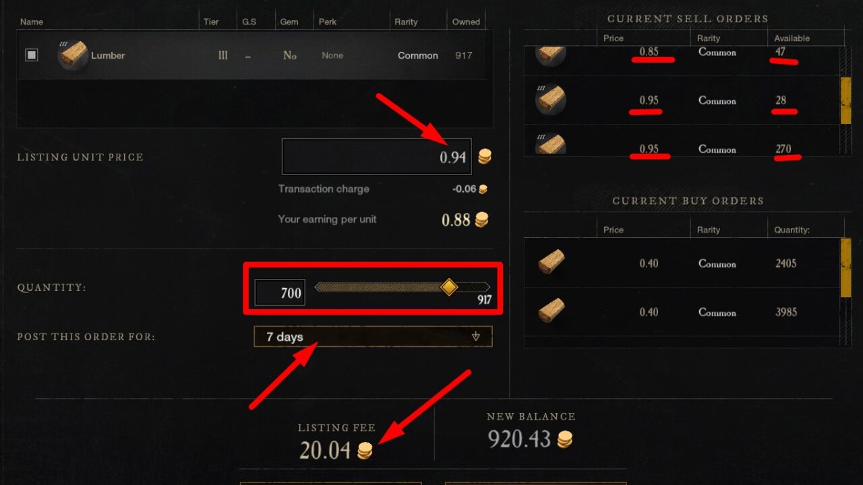Screen dimensions: 863x485
Task: Select the lumber icon in the buy order for 3985
Action: pyautogui.click(x=552, y=311)
